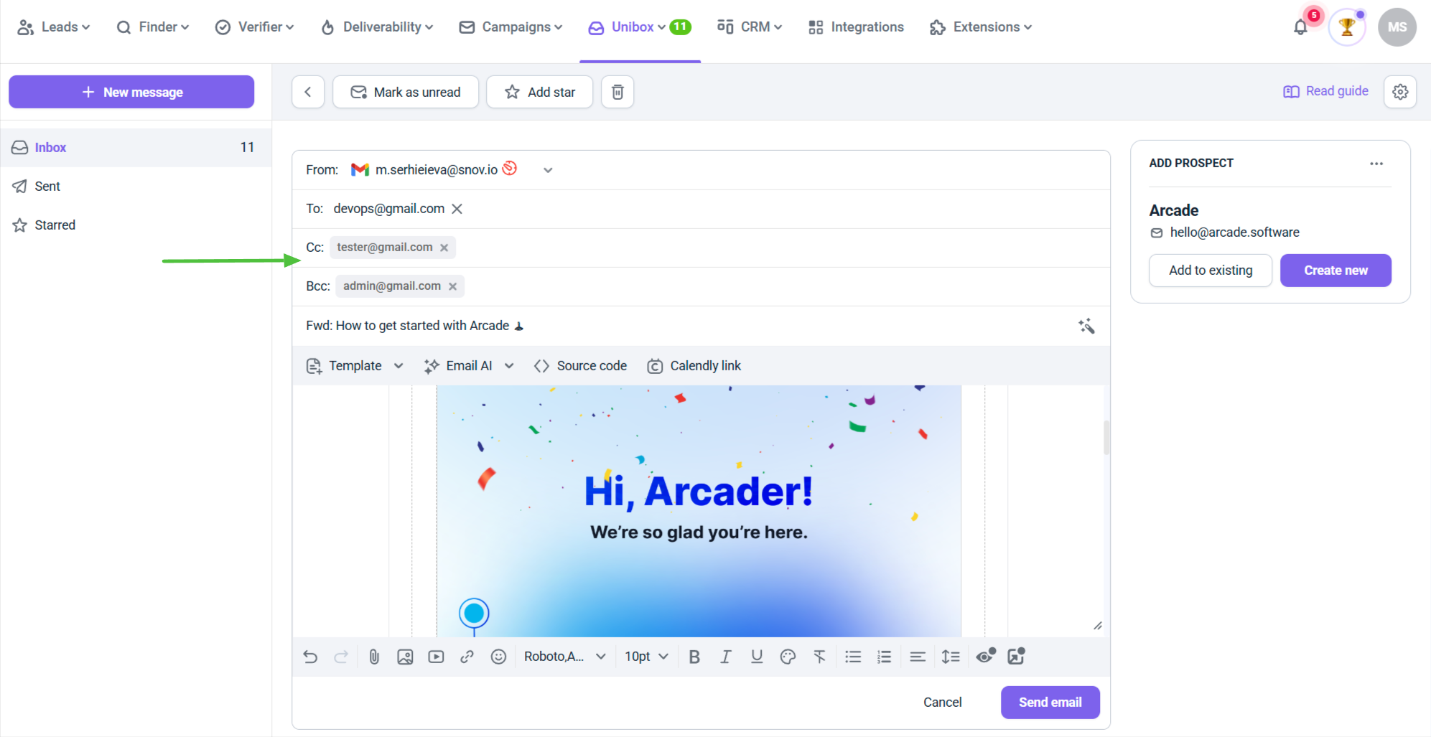
Task: Toggle the email preview eye icon
Action: 985,655
